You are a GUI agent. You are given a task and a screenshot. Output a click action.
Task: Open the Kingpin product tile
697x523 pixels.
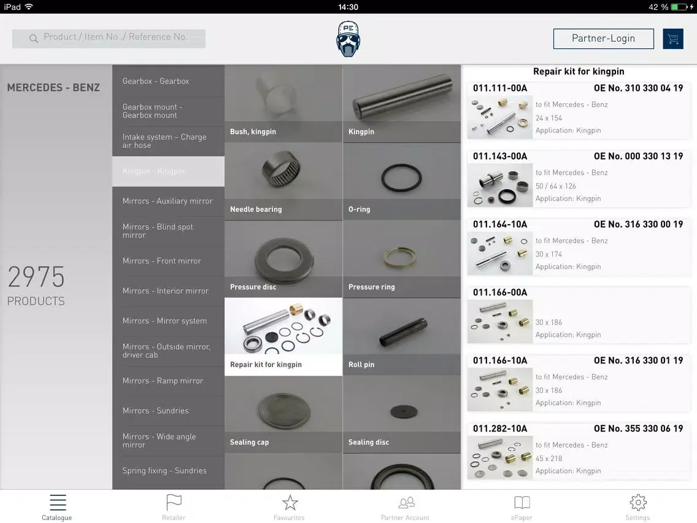(x=402, y=104)
